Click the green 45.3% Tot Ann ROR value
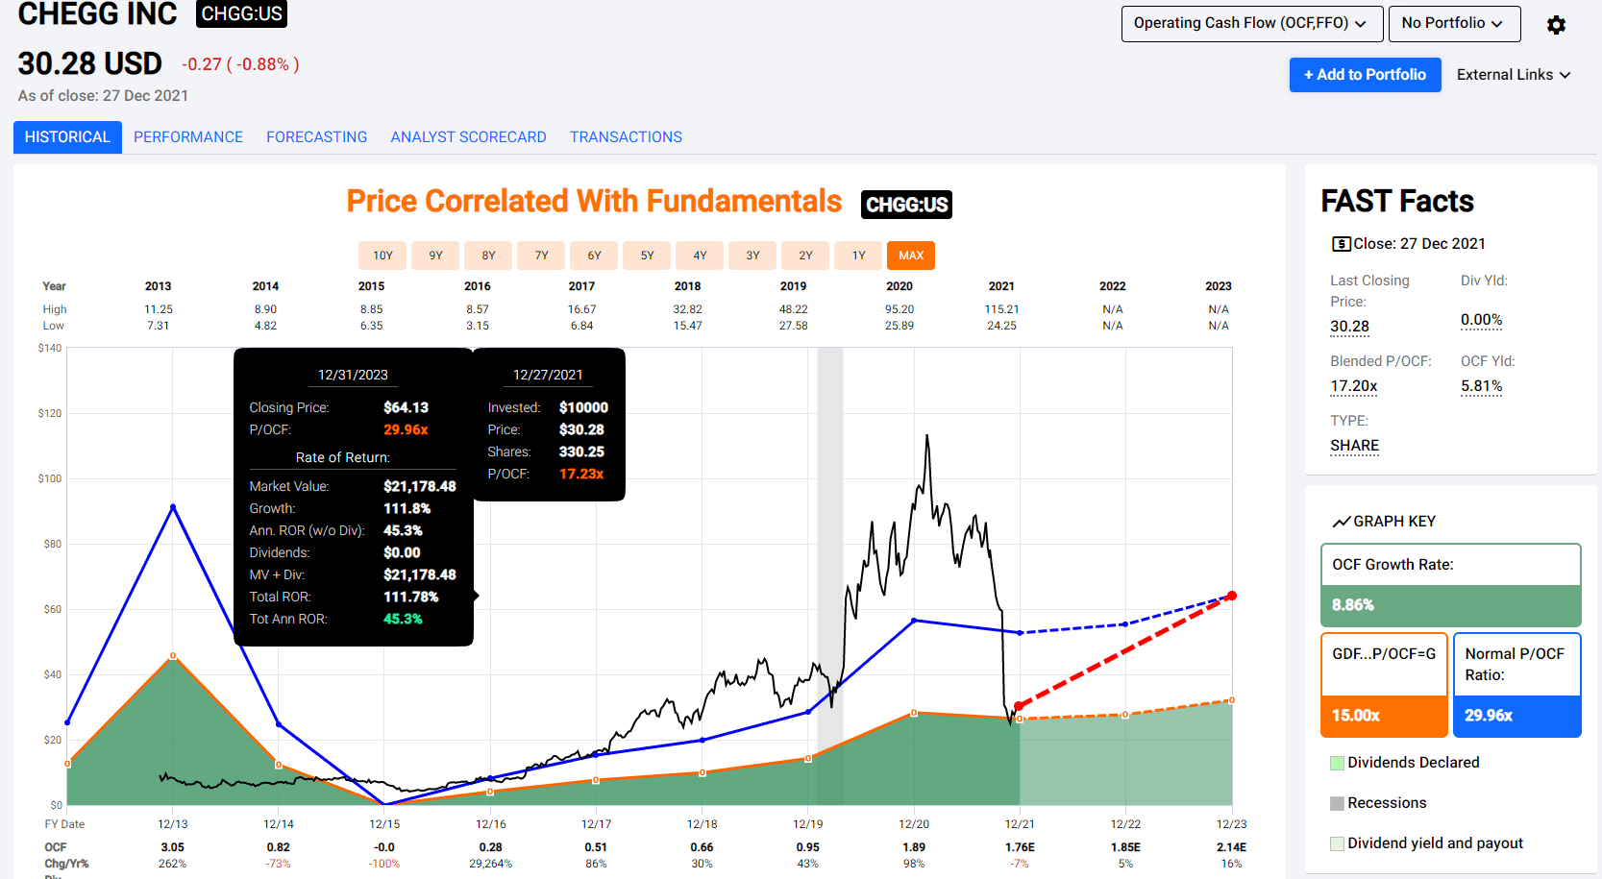 [403, 619]
